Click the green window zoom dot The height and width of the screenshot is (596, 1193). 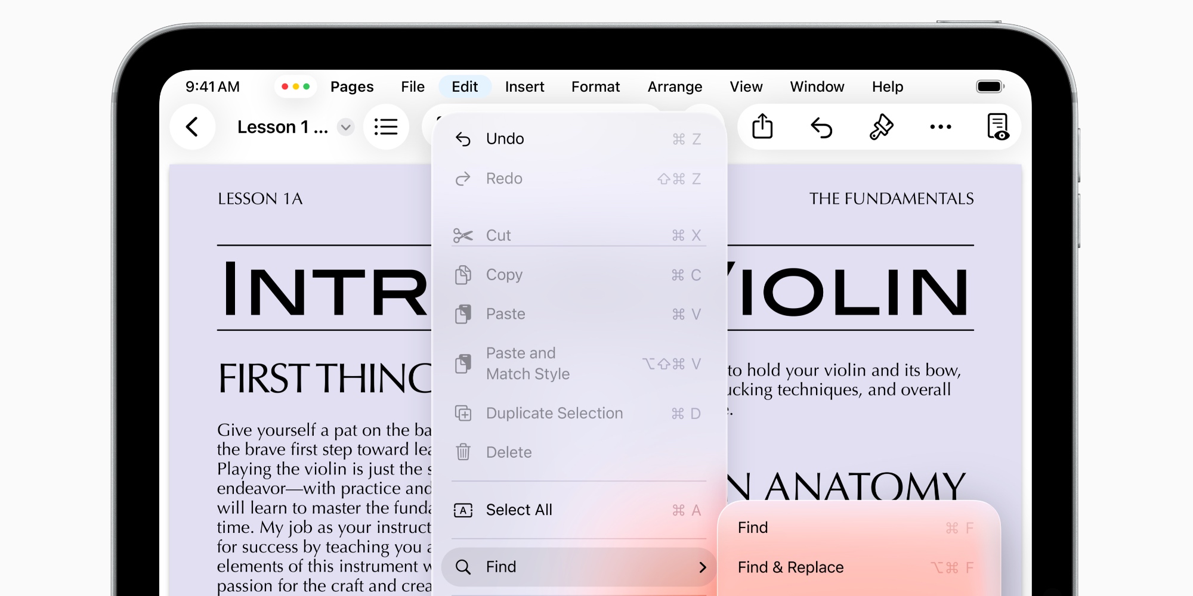coord(307,86)
